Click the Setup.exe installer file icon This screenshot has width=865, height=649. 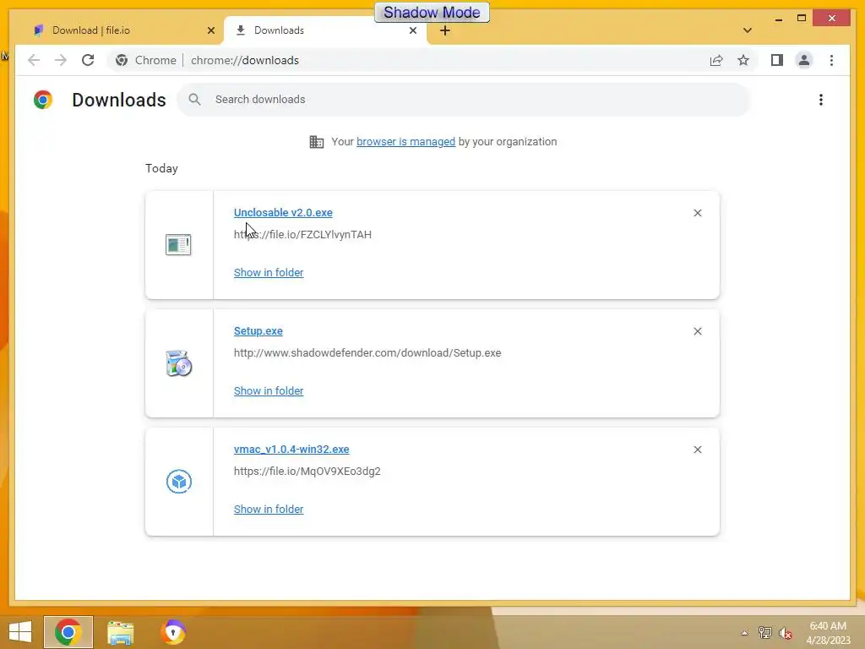tap(178, 363)
